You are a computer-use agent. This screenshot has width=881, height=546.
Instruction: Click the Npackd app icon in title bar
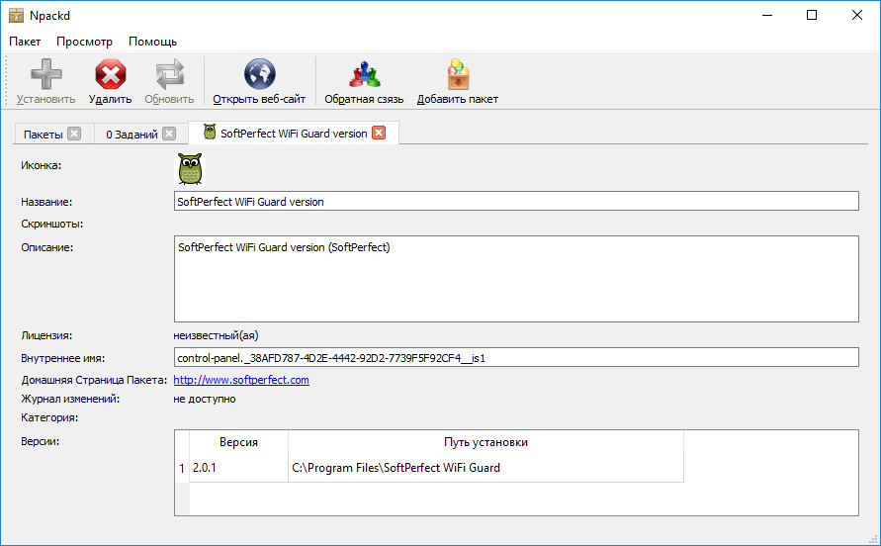16,15
